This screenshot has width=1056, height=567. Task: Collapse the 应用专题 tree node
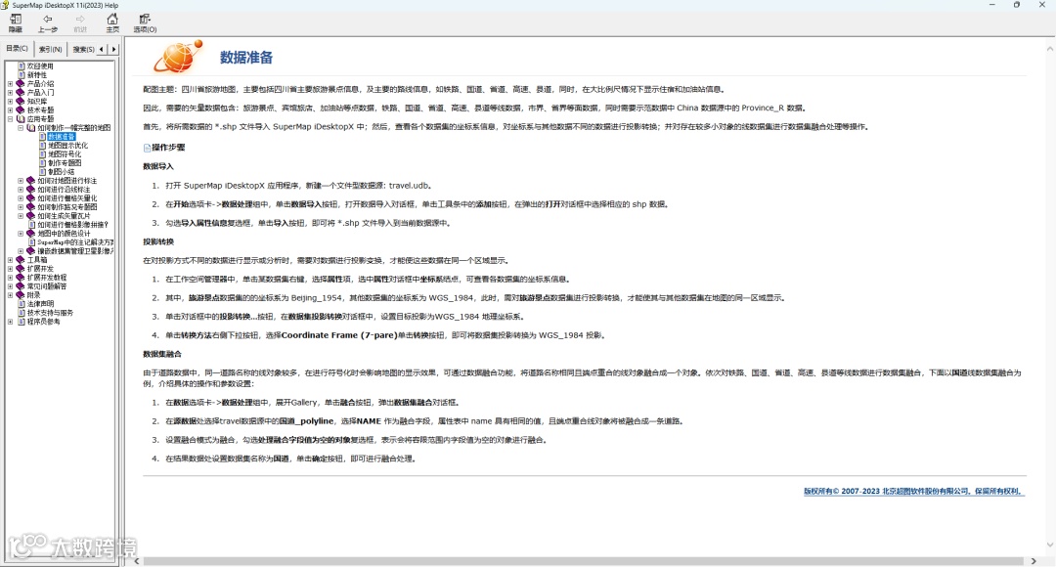pos(10,118)
